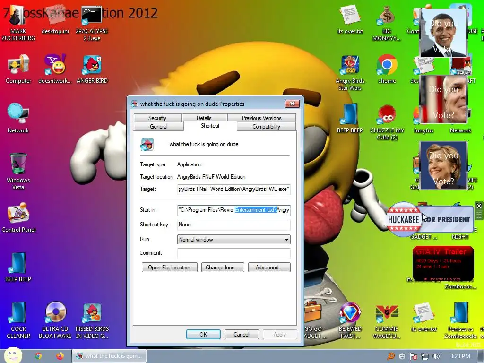The height and width of the screenshot is (363, 484).
Task: Select the Angry Birds Star Wars icon
Action: point(350,73)
